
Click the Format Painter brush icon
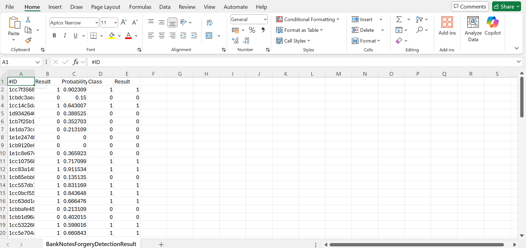click(x=28, y=41)
